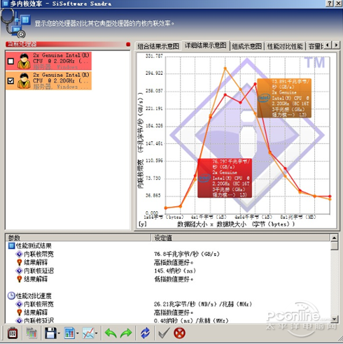Screen dimensions: 343x344
Task: Click the report chart toolbar icon
Action: click(x=69, y=333)
